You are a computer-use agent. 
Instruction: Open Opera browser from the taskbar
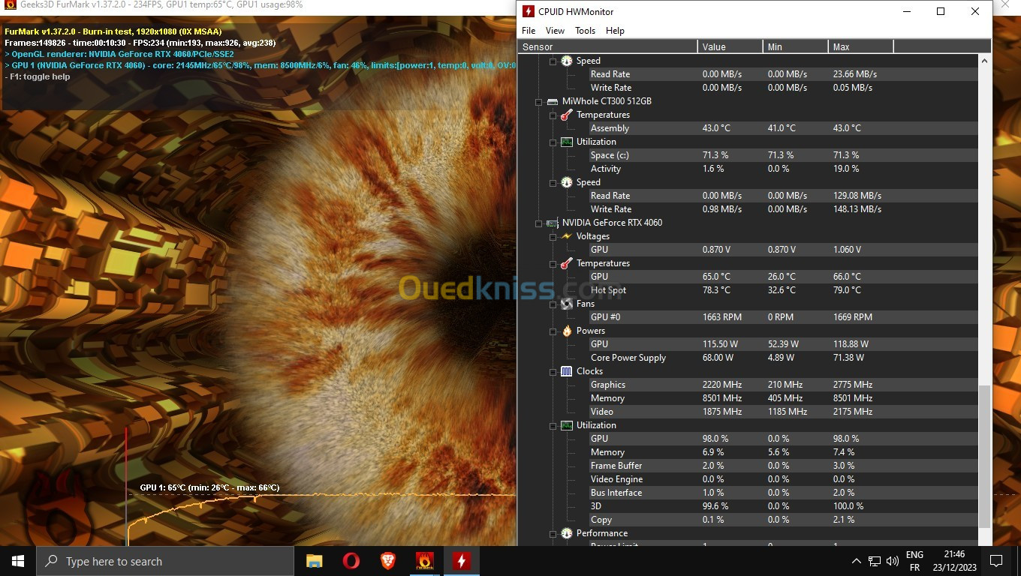click(351, 561)
